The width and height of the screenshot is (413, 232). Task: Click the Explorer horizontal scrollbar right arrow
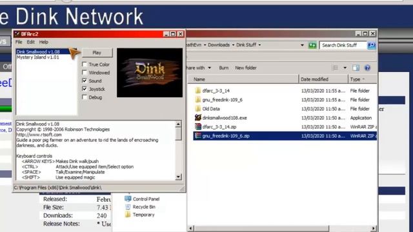[374, 228]
